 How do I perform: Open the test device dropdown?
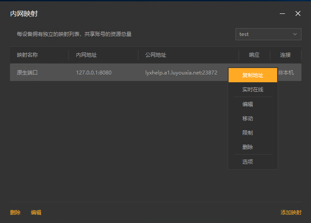click(268, 34)
